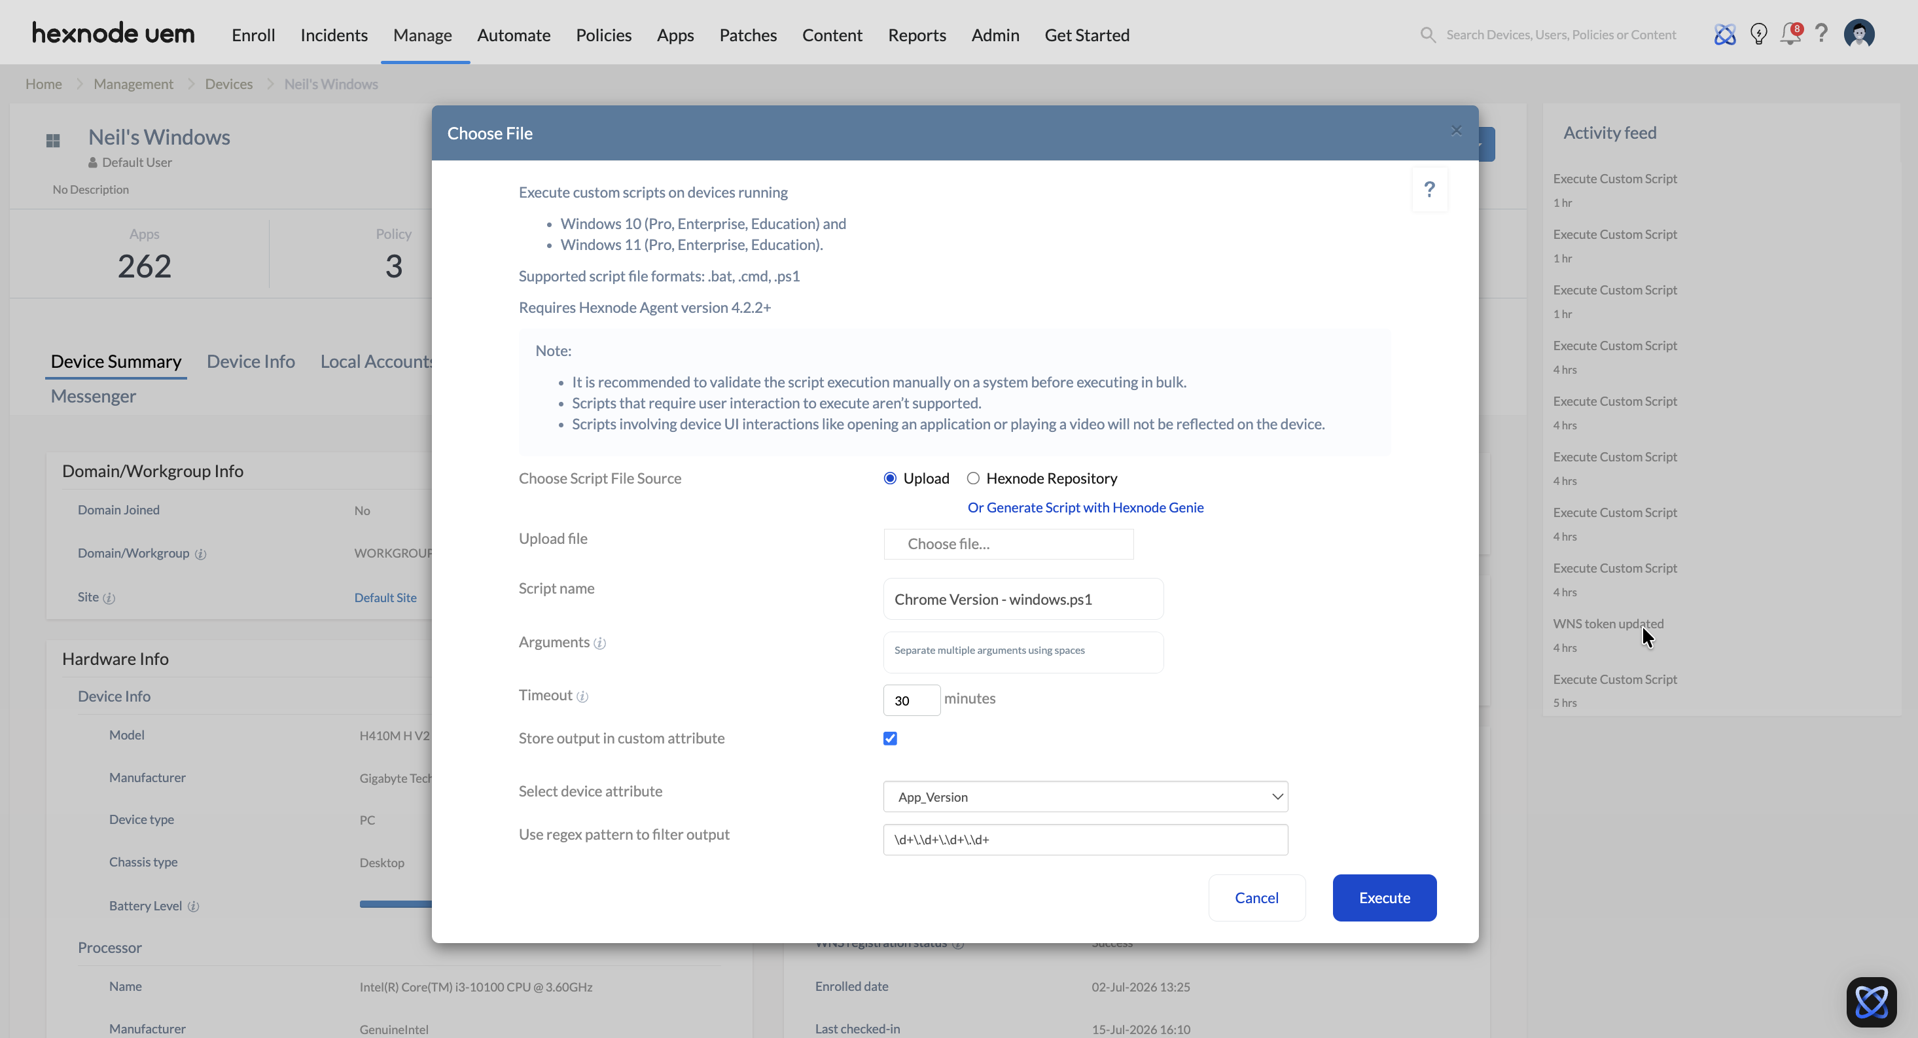Click the search magnifier icon
This screenshot has height=1038, width=1918.
click(x=1427, y=35)
